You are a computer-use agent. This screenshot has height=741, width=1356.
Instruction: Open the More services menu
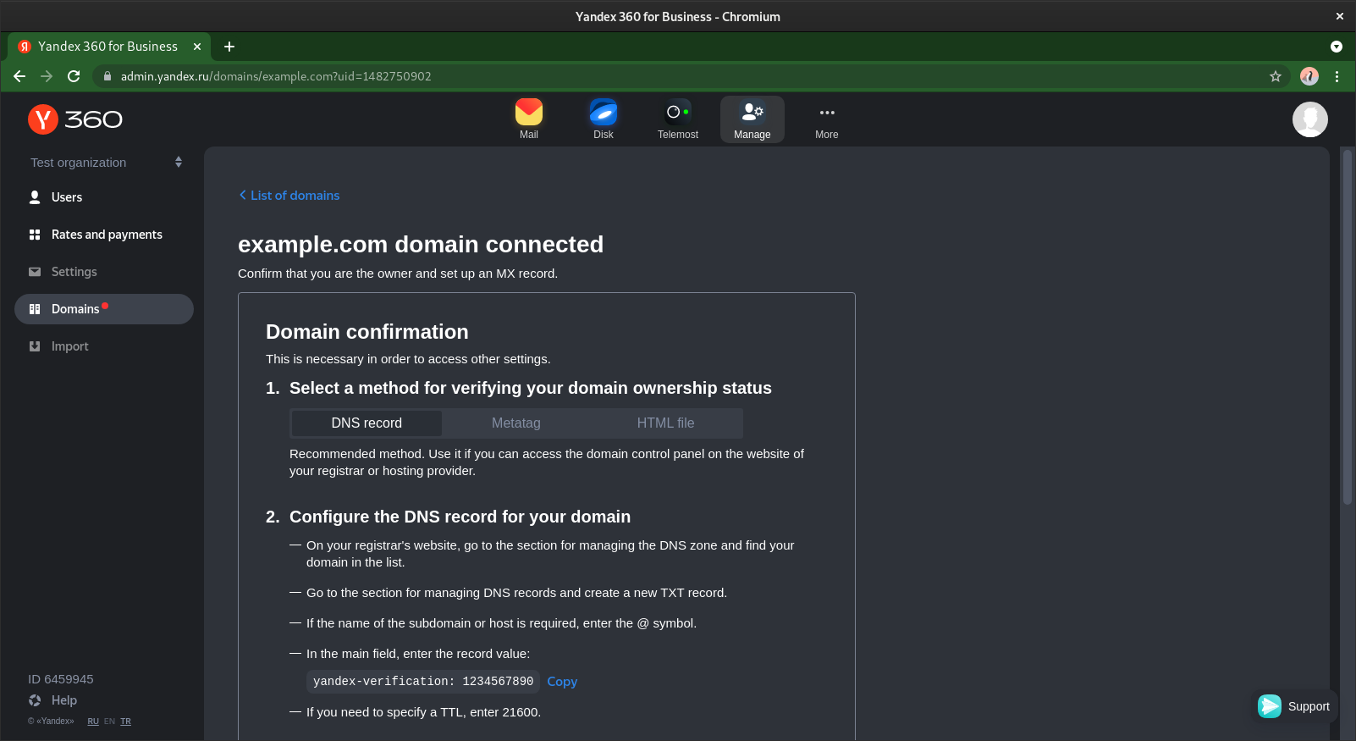coord(827,119)
